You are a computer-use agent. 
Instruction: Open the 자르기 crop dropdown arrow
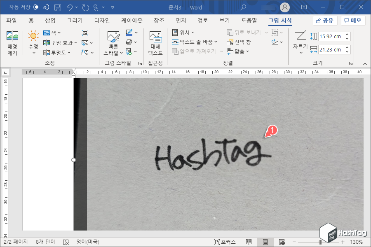pos(301,53)
